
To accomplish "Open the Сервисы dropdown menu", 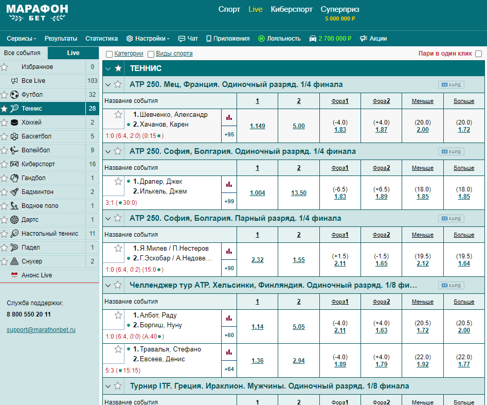I will pos(22,39).
